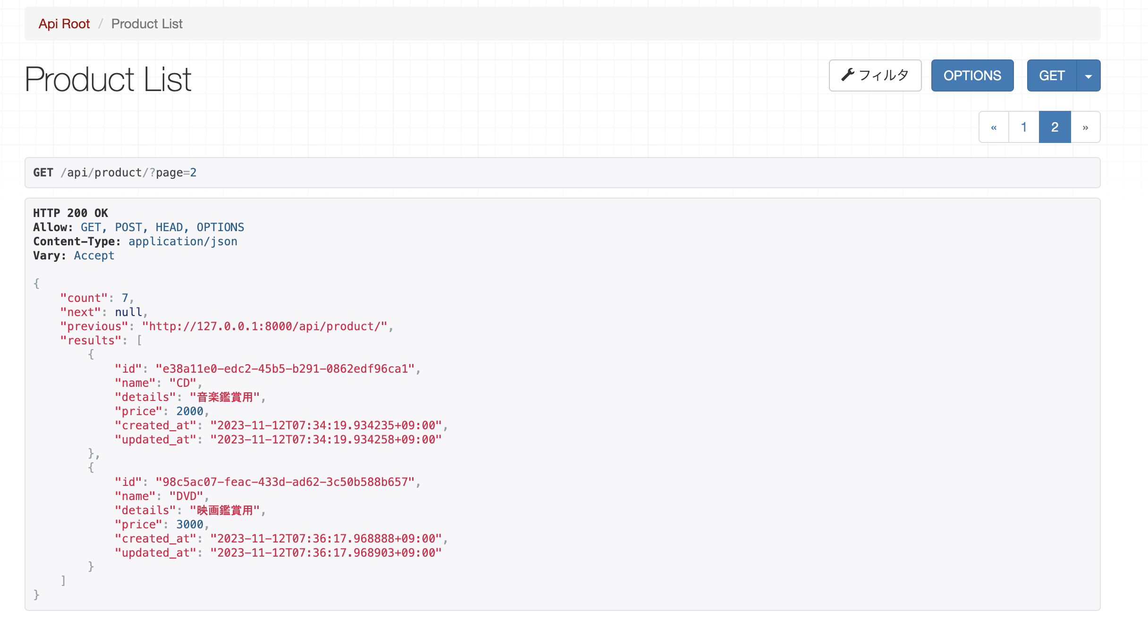Navigate to Api Root breadcrumb
Viewport: 1148px width, 634px height.
pyautogui.click(x=64, y=24)
